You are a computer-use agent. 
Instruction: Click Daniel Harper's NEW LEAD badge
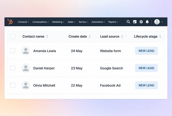click(x=146, y=68)
